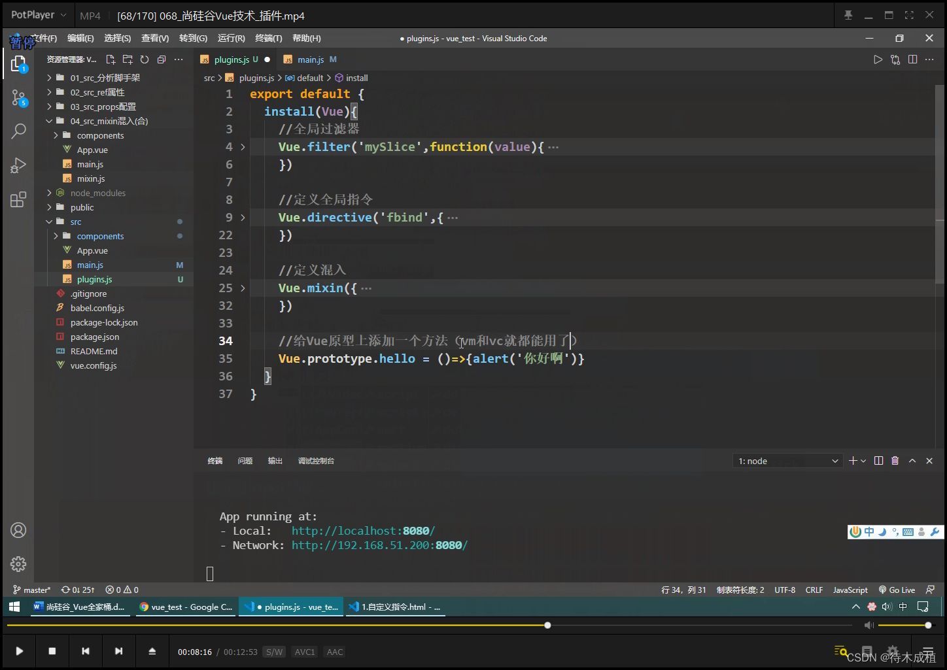Mute the PotPlayer speaker icon

[869, 626]
